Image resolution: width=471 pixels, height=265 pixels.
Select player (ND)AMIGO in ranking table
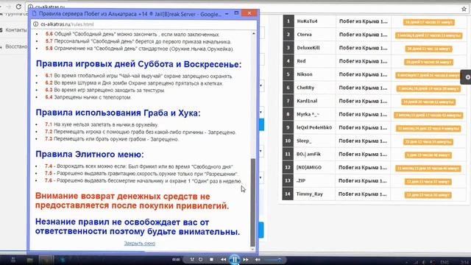(x=309, y=167)
